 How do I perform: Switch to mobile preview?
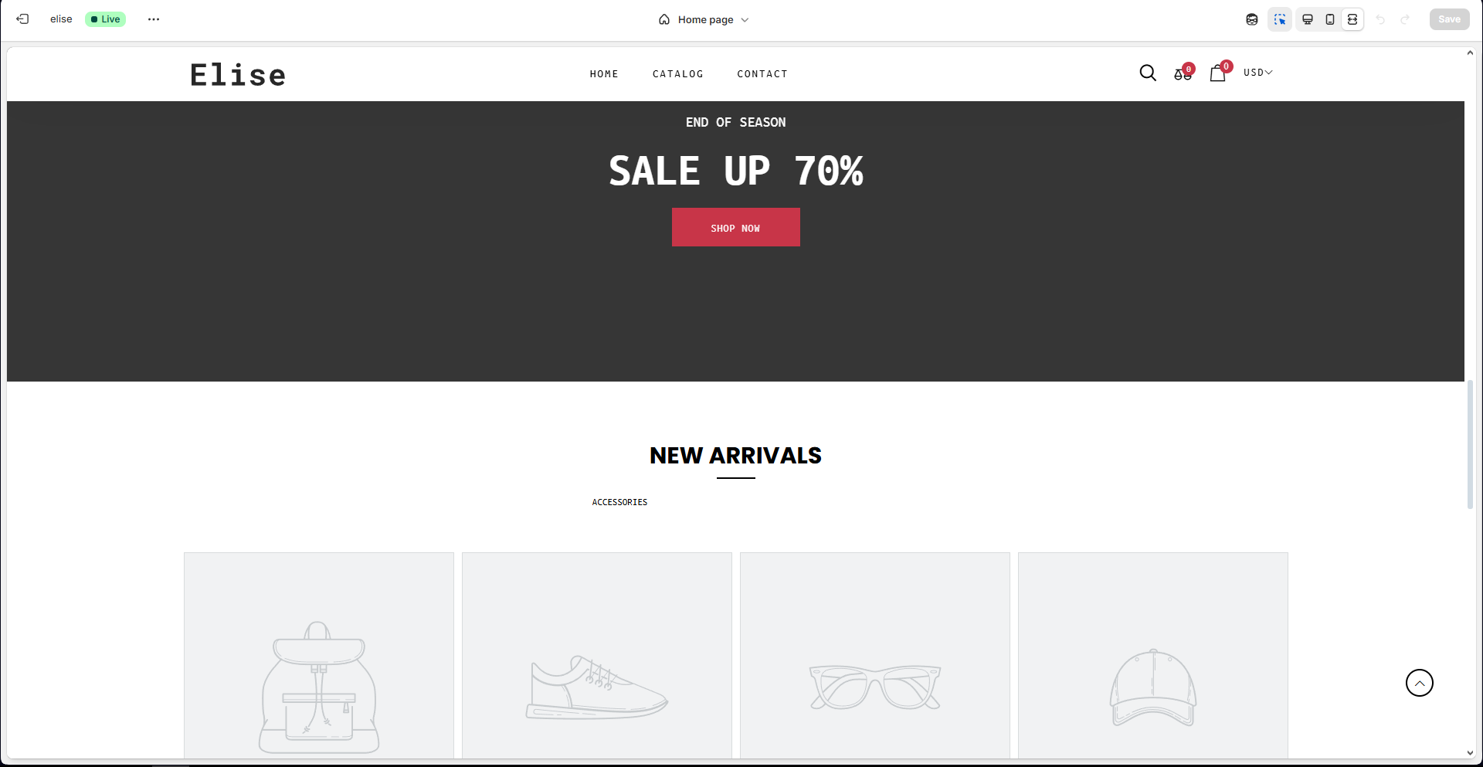point(1330,19)
